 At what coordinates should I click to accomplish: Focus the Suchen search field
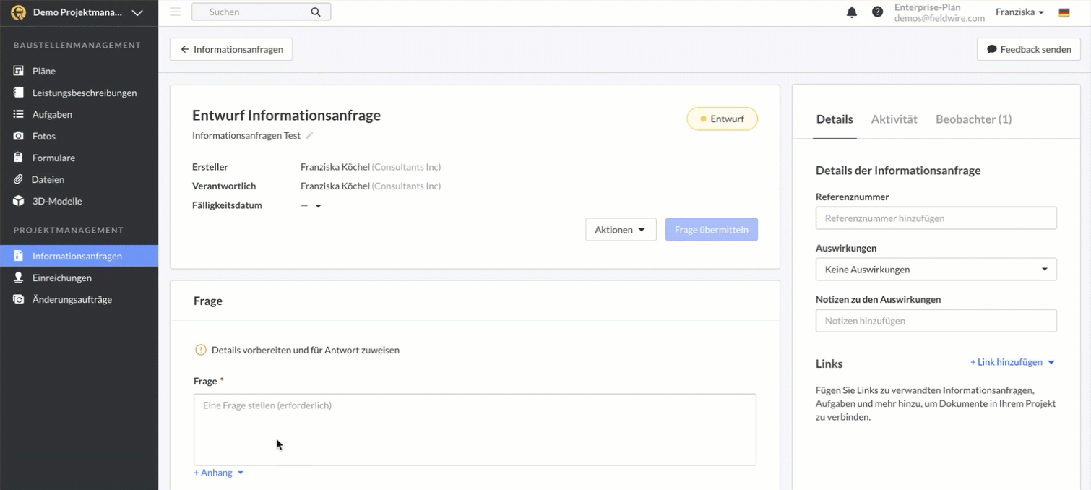pyautogui.click(x=261, y=12)
